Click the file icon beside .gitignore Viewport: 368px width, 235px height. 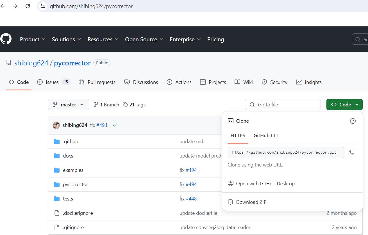coord(57,227)
